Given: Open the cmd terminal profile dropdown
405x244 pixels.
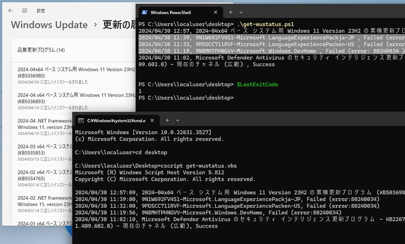Looking at the screenshot, I should (x=177, y=120).
